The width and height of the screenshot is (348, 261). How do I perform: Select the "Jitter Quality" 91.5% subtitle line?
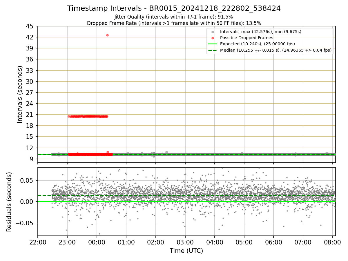coord(174,17)
